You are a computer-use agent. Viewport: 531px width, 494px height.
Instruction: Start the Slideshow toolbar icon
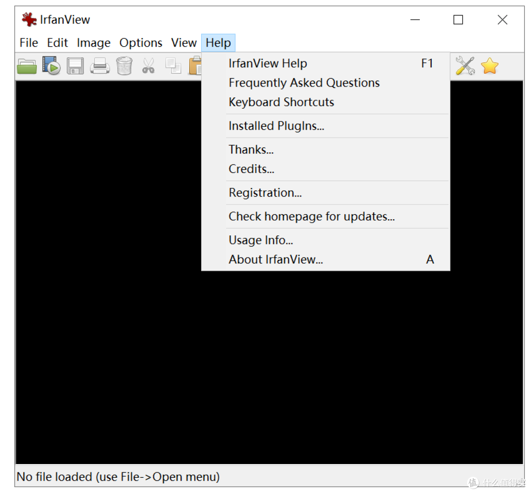(x=51, y=66)
